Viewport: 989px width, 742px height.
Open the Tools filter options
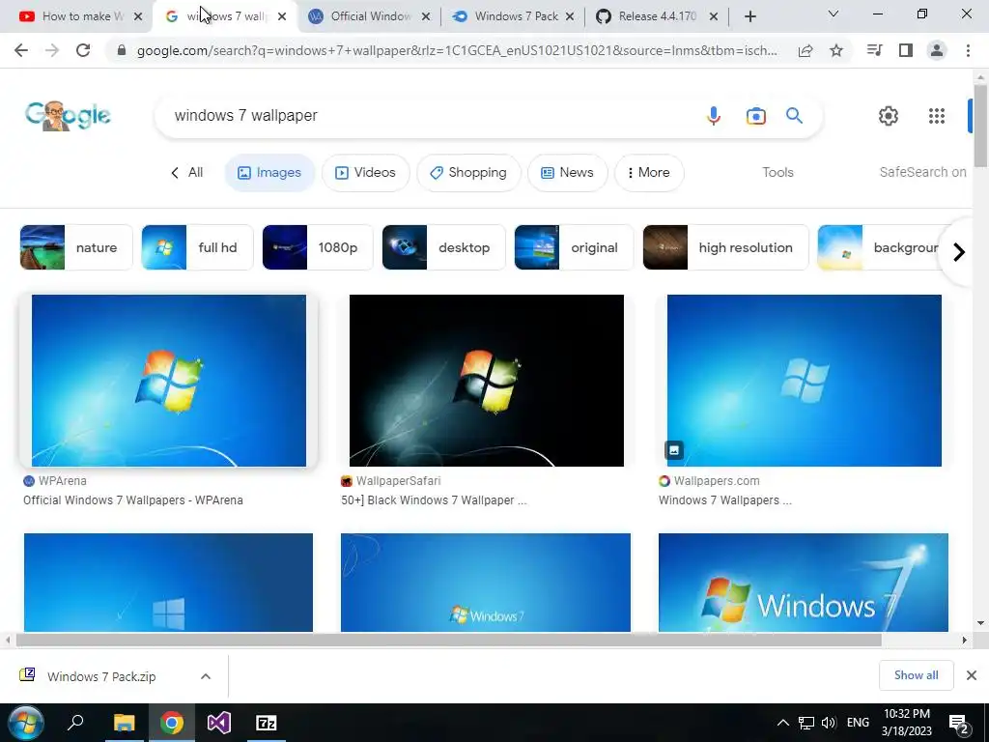(x=777, y=172)
